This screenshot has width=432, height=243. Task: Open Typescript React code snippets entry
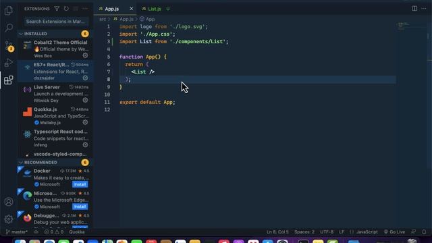(x=55, y=138)
